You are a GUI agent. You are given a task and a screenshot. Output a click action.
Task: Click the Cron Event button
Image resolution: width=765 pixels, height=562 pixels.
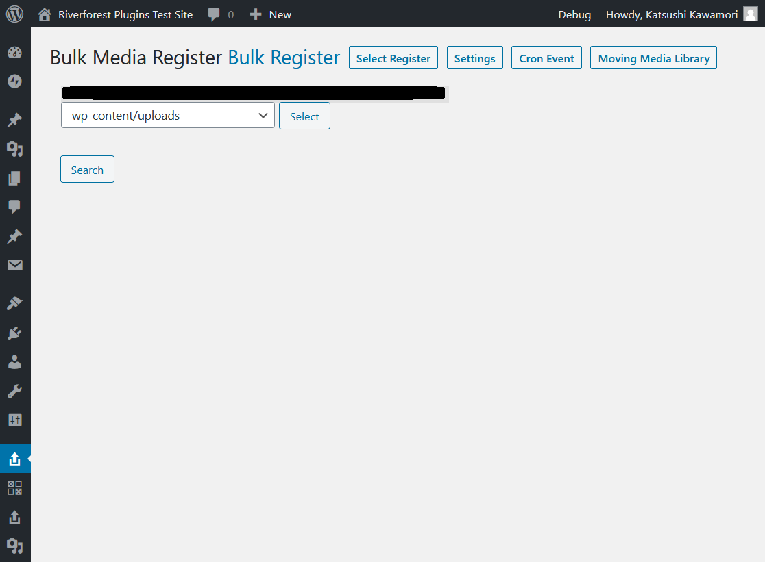pos(546,58)
